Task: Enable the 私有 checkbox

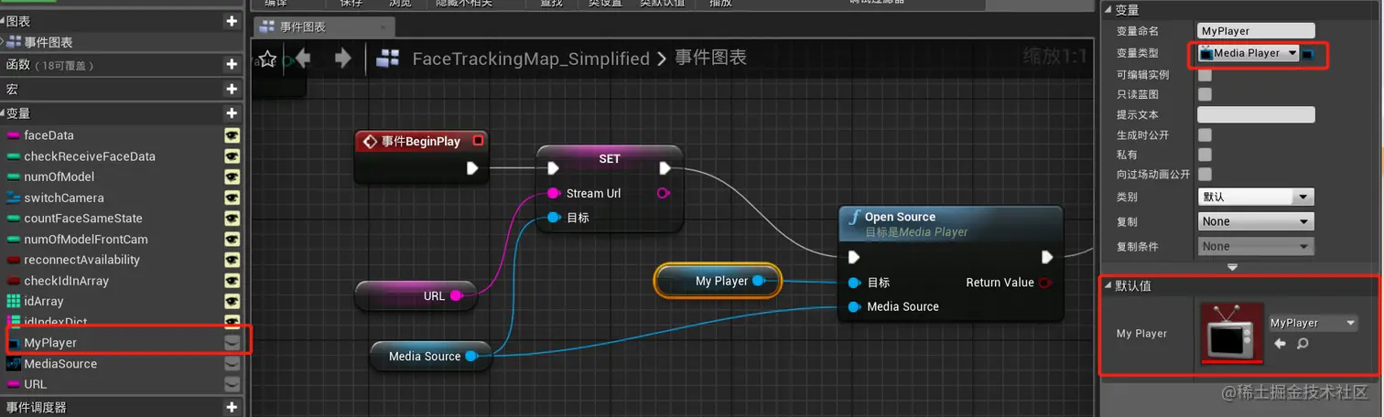Action: pyautogui.click(x=1205, y=155)
